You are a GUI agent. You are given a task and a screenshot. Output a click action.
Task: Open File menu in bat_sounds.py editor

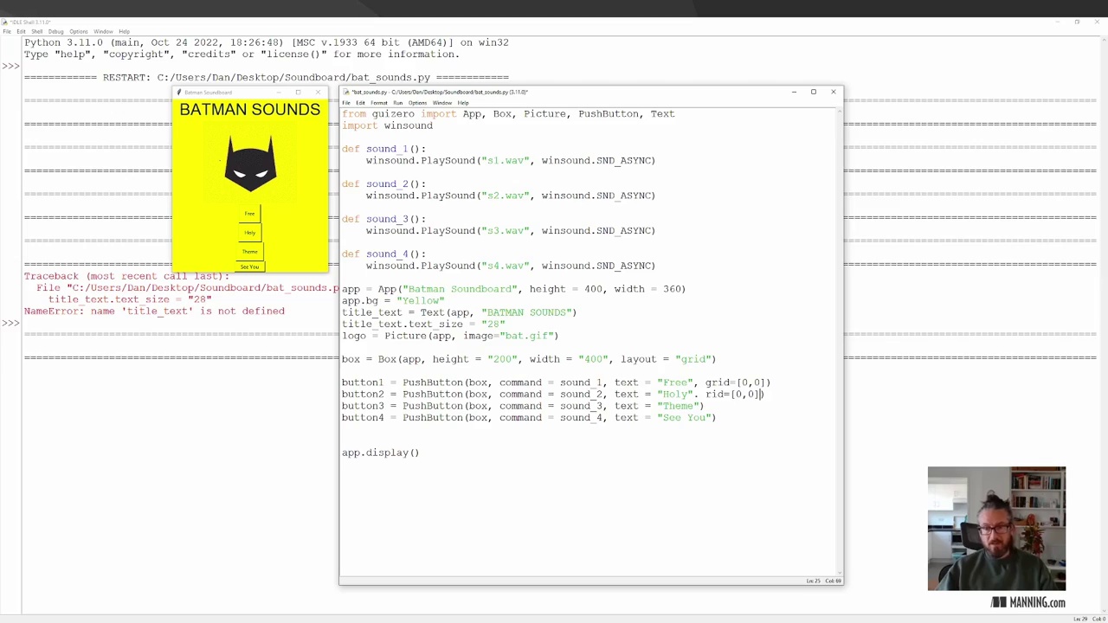pos(346,103)
